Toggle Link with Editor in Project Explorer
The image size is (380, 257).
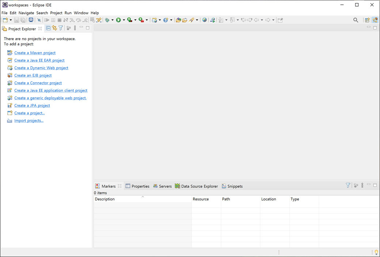click(54, 28)
